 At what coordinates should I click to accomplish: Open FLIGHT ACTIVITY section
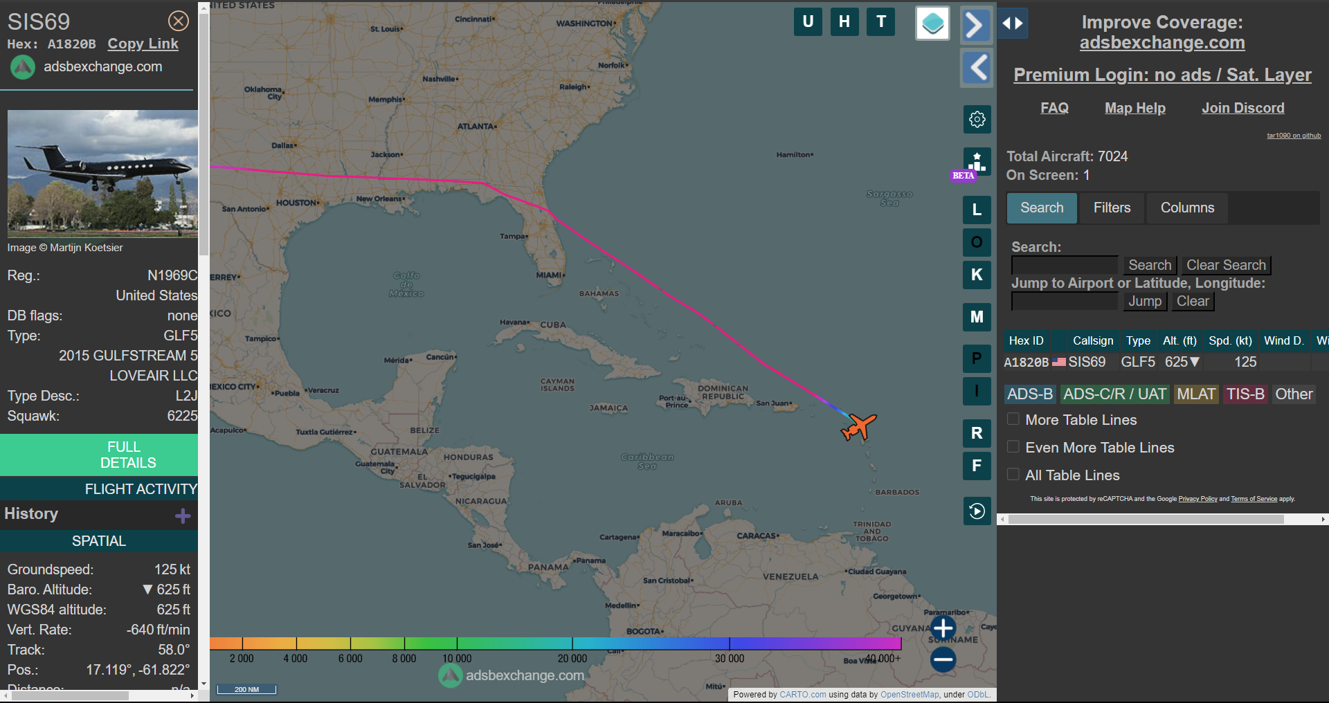point(99,489)
